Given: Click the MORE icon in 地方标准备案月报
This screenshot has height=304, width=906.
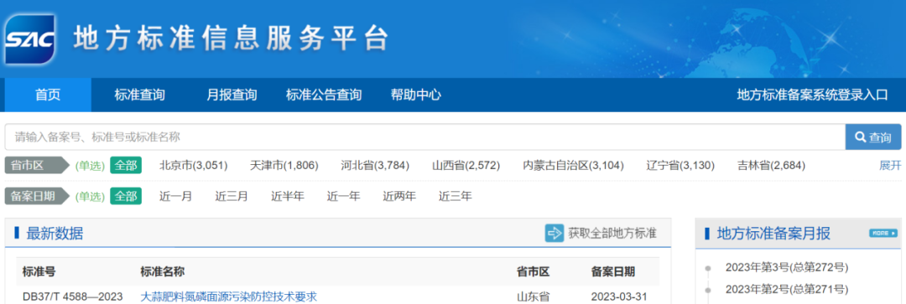Looking at the screenshot, I should [883, 233].
